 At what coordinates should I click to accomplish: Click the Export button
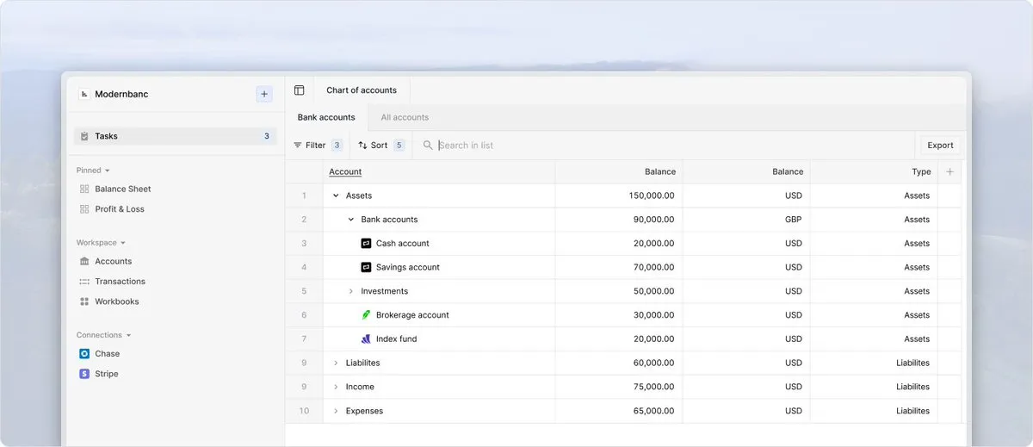(x=940, y=146)
